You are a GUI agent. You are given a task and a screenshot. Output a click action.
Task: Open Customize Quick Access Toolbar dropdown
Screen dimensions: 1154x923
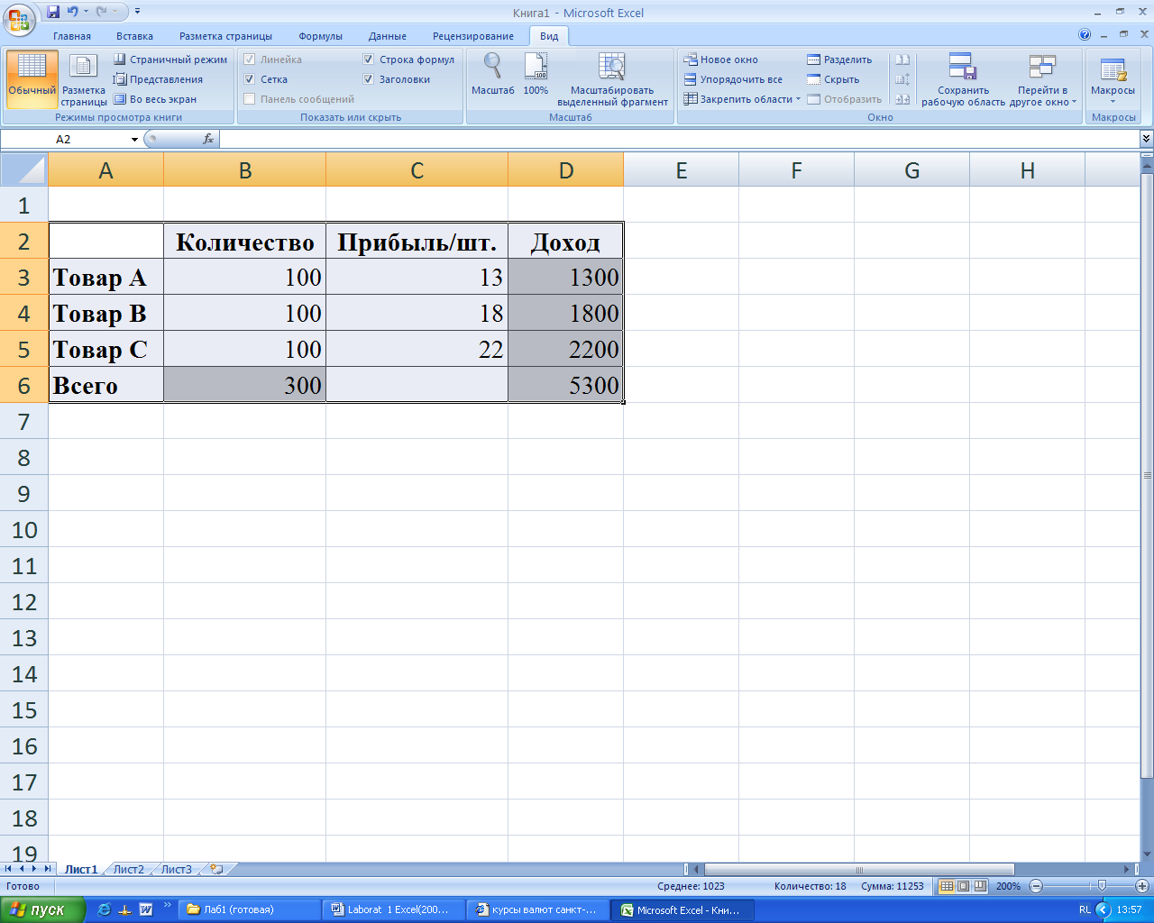click(137, 12)
